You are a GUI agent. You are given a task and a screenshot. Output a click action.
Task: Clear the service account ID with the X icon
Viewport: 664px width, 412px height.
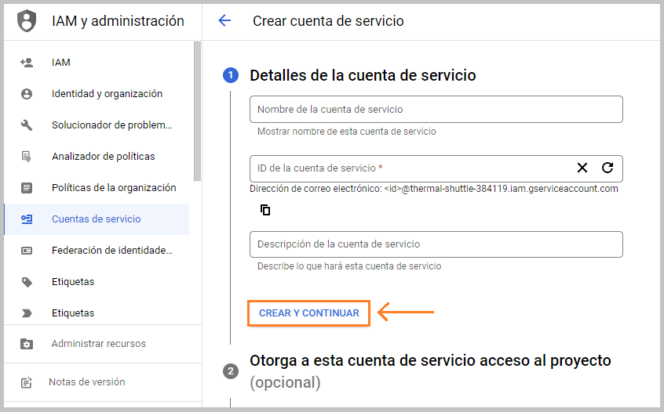click(x=582, y=168)
